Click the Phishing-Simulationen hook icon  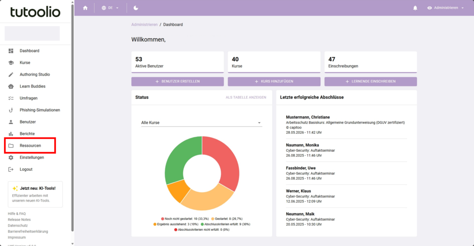click(x=11, y=110)
